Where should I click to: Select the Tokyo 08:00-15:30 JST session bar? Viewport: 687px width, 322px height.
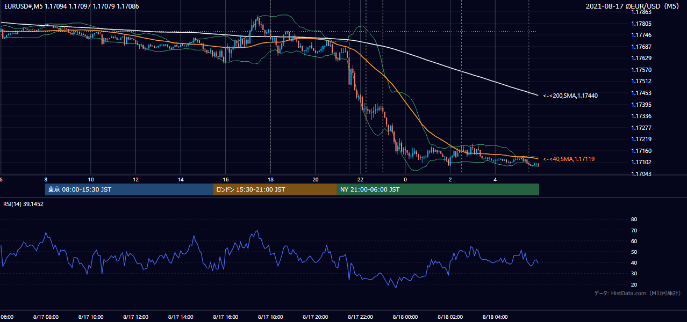click(129, 189)
